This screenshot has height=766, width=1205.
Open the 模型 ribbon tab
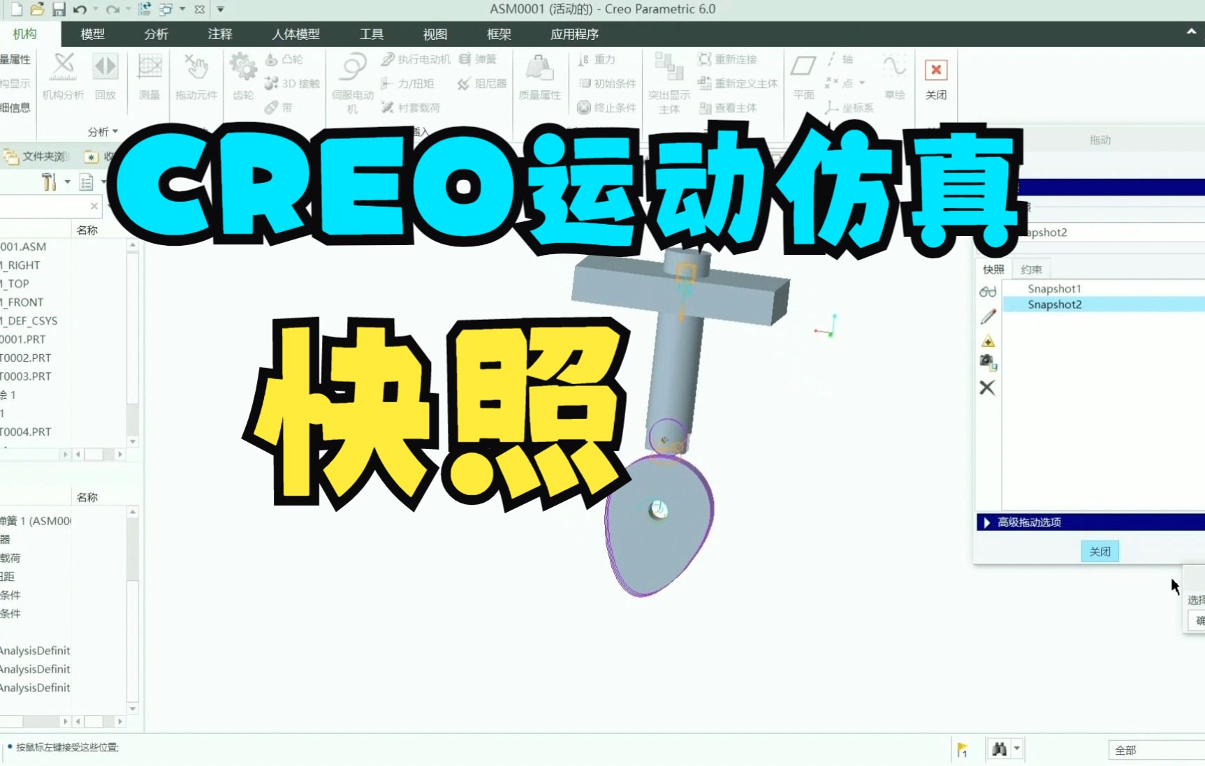[x=92, y=34]
